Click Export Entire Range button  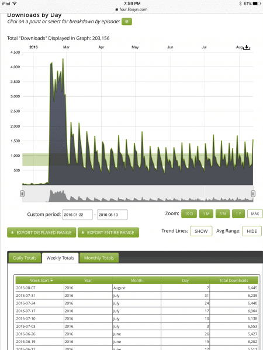point(108,233)
